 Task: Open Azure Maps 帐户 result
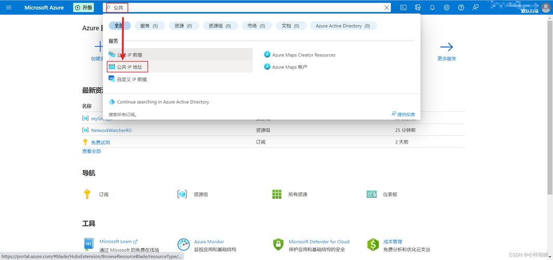289,67
